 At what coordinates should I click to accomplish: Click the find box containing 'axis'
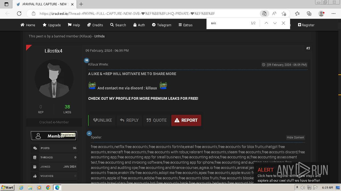(229, 23)
